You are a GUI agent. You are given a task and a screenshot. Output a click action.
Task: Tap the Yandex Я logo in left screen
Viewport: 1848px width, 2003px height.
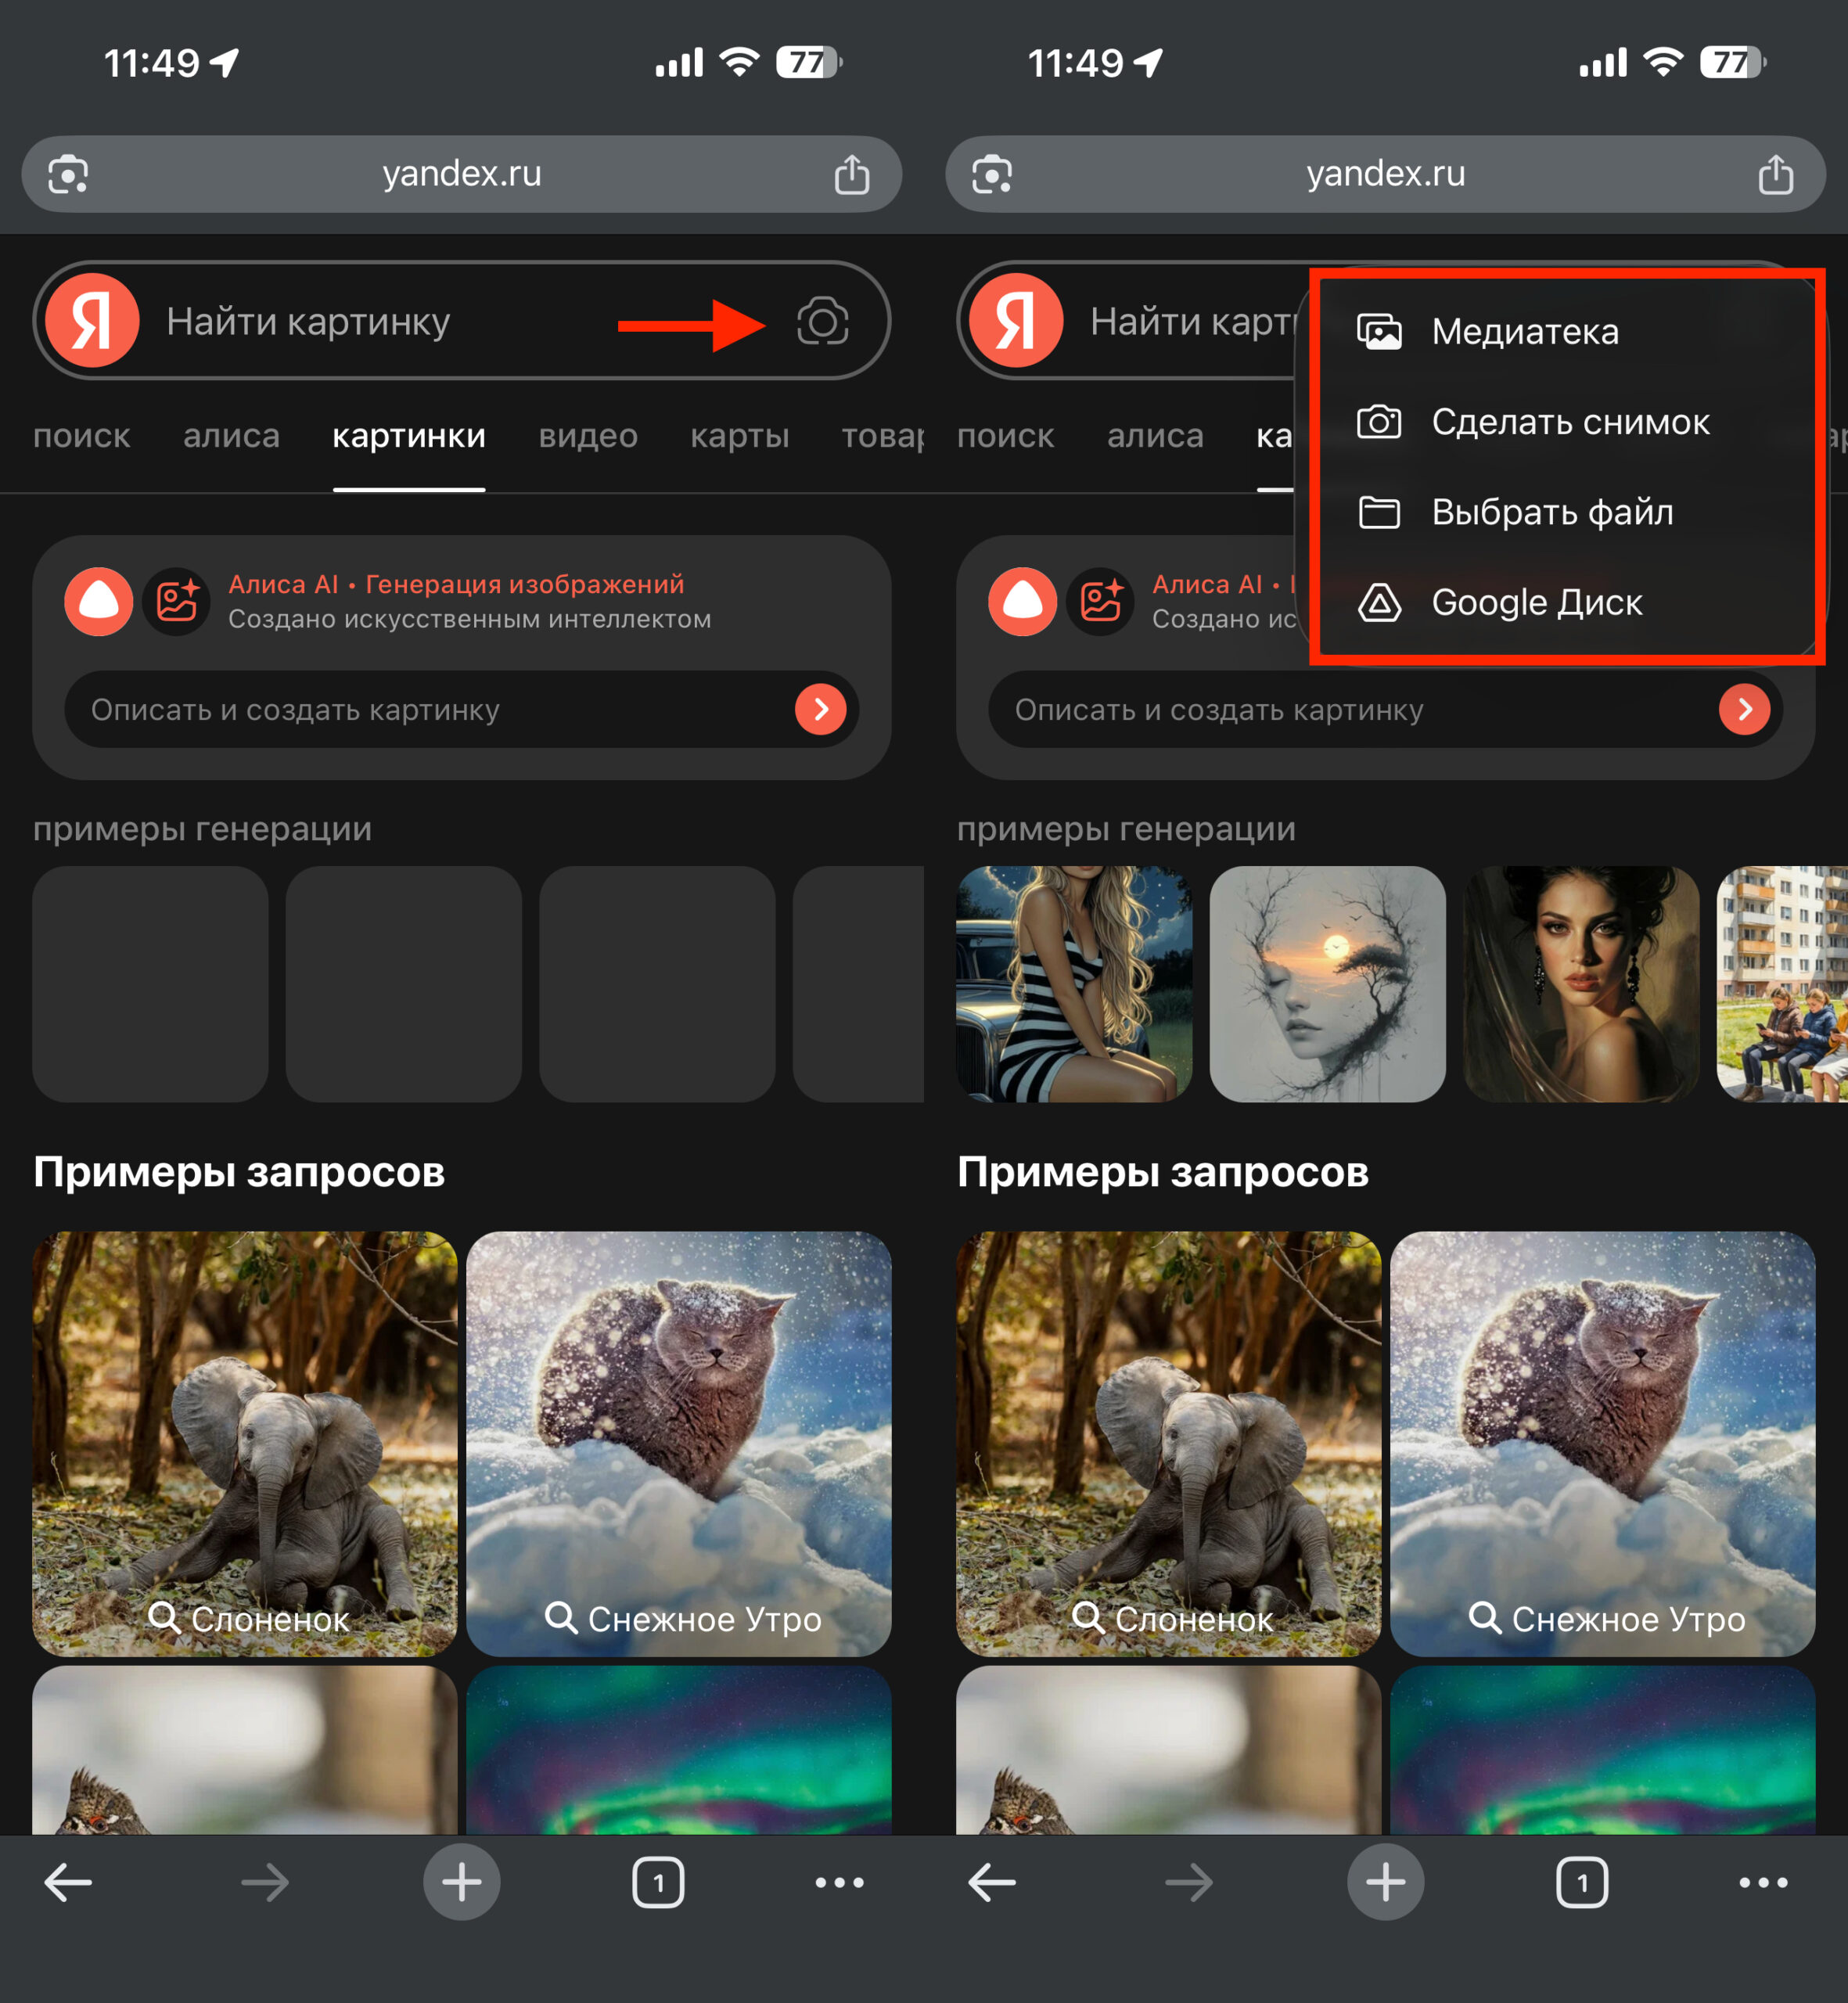point(92,321)
